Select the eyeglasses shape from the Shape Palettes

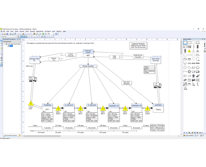tap(194, 68)
